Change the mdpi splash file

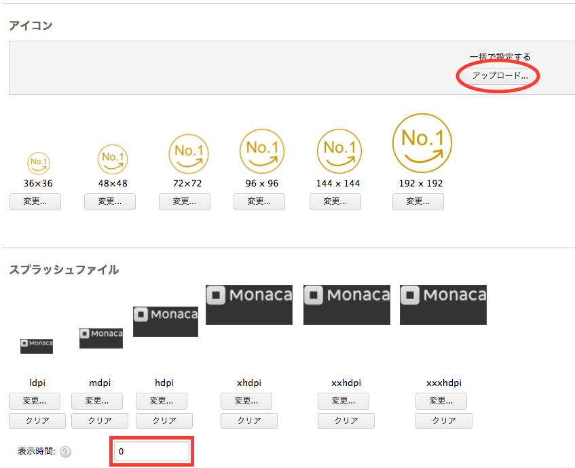pyautogui.click(x=97, y=401)
